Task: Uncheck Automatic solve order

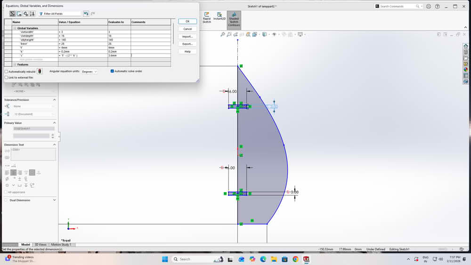Action: click(112, 71)
